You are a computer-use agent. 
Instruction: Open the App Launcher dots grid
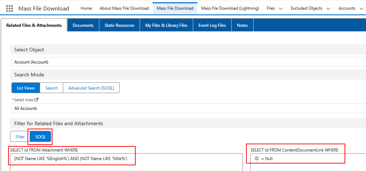(x=9, y=9)
